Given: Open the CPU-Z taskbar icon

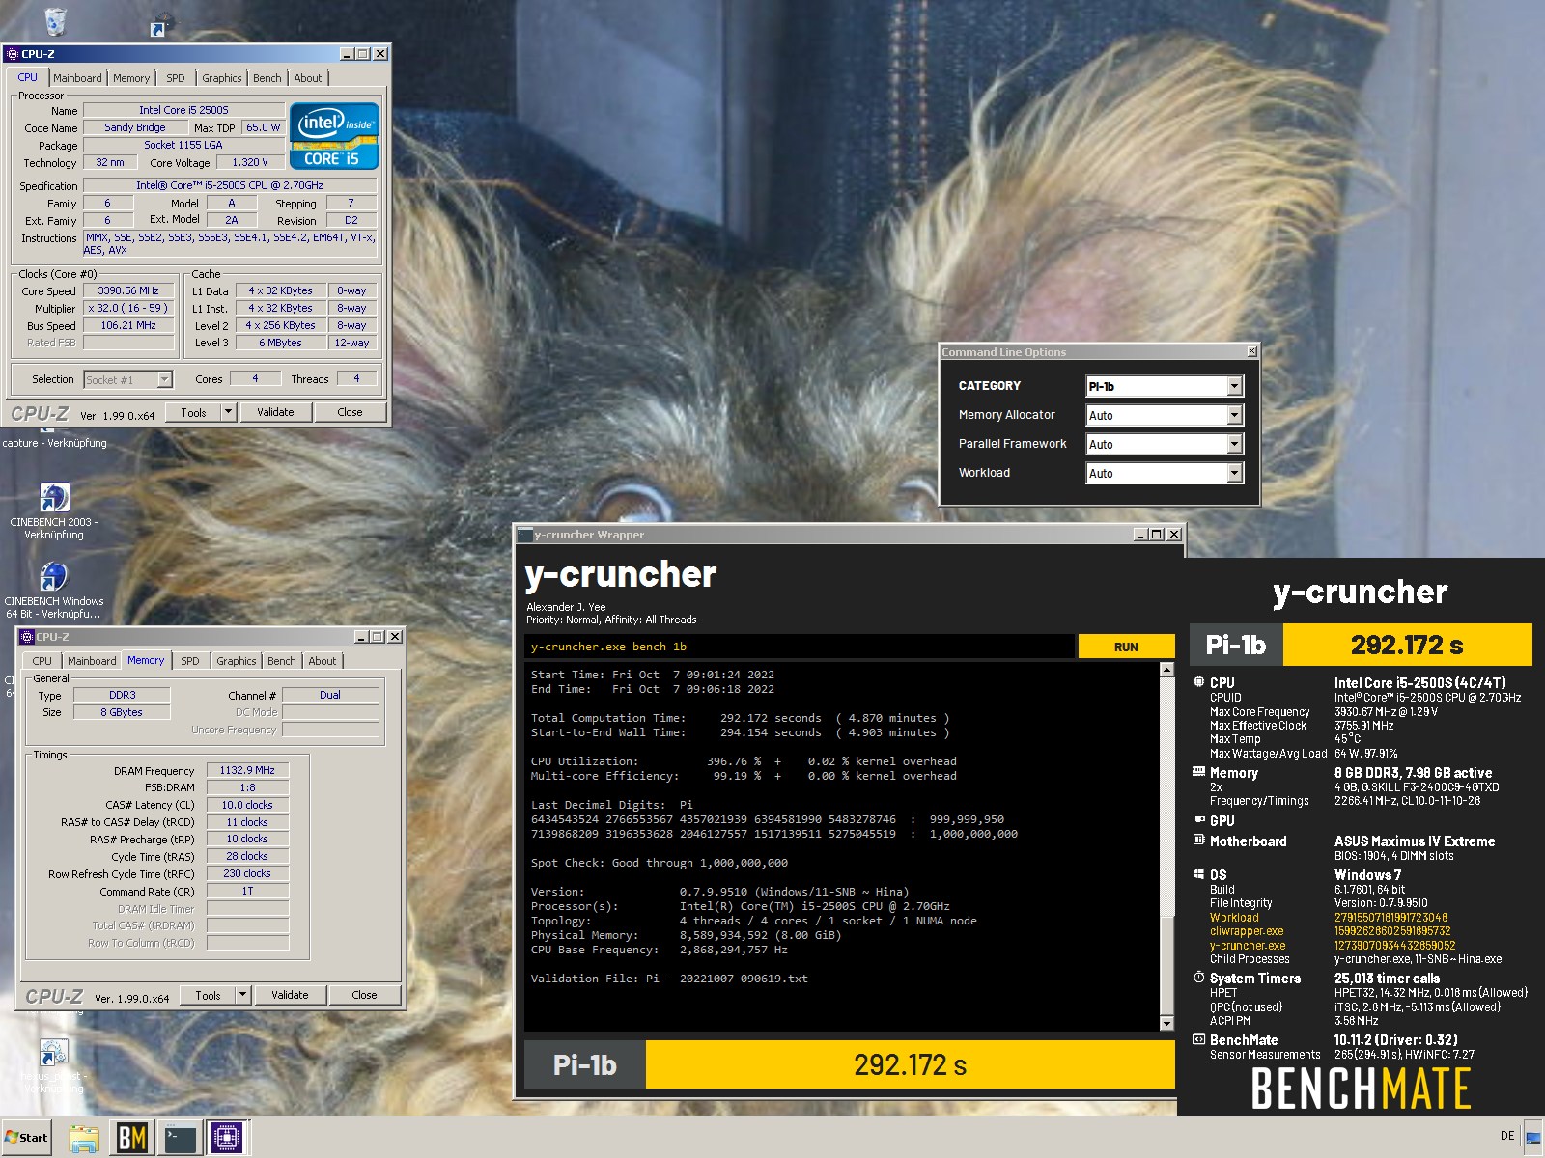Looking at the screenshot, I should point(227,1138).
